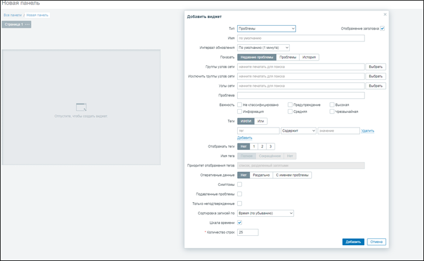The image size is (424, 261).
Task: Click the widget placeholder icon
Action: (x=81, y=107)
